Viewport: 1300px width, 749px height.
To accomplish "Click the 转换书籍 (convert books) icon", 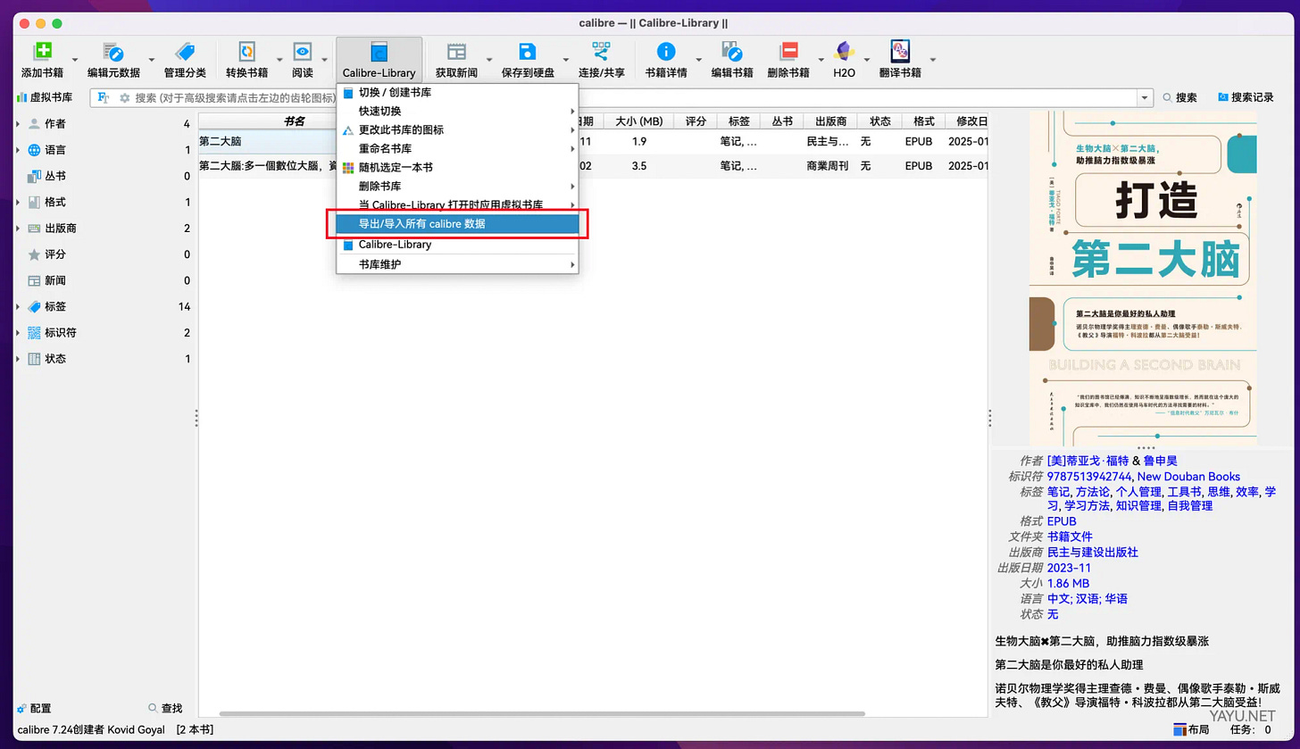I will 247,52.
